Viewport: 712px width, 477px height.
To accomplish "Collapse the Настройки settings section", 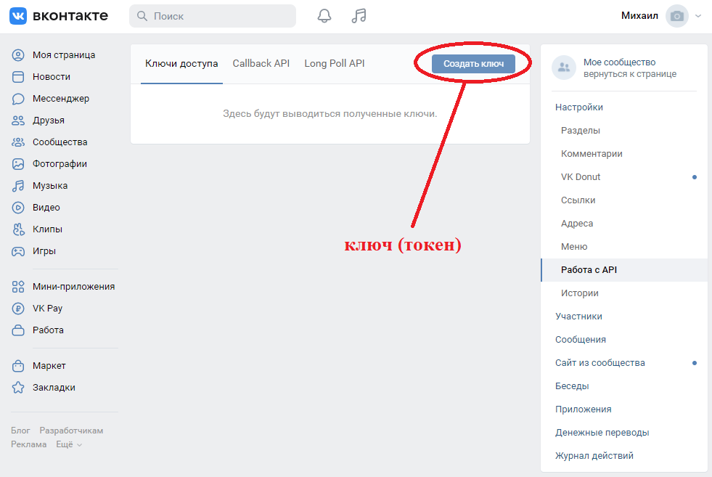I will point(579,107).
